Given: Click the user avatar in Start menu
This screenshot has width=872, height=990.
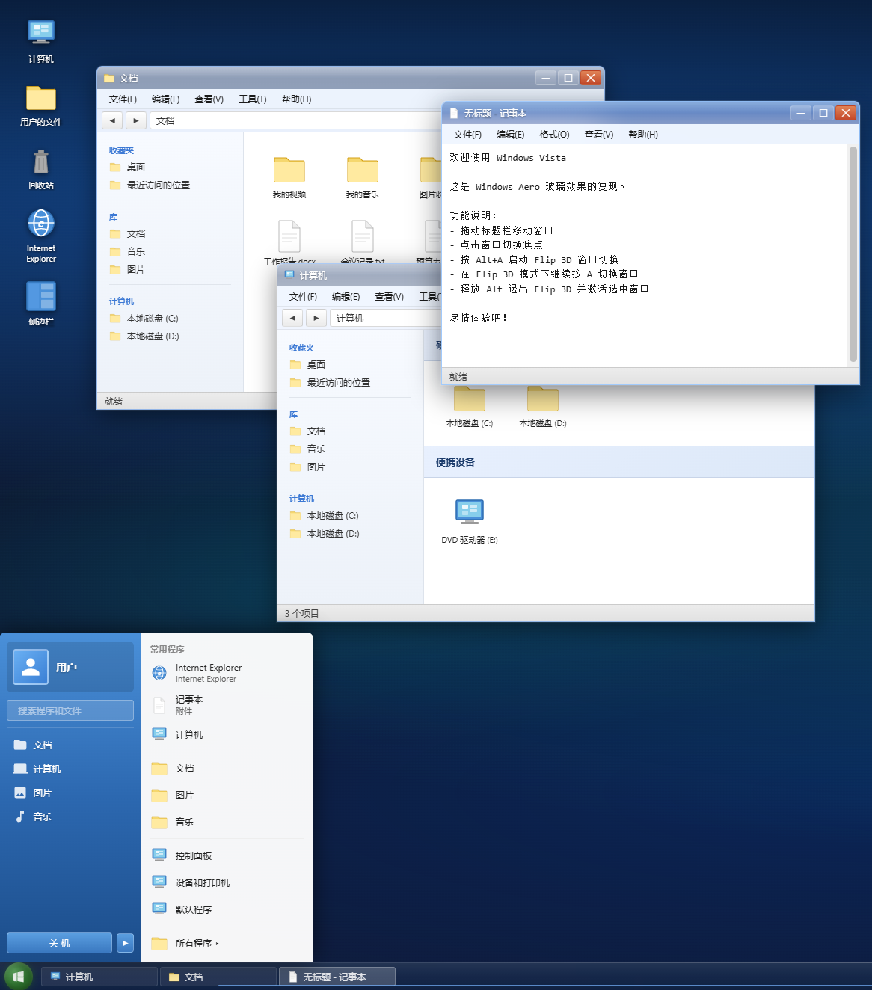Looking at the screenshot, I should coord(31,667).
